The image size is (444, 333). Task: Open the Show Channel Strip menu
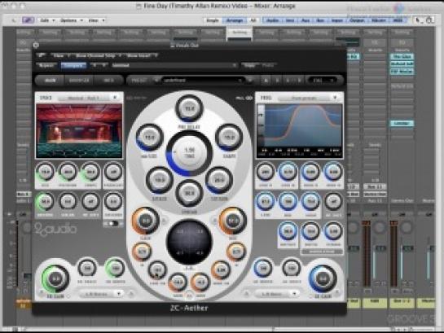pyautogui.click(x=97, y=55)
